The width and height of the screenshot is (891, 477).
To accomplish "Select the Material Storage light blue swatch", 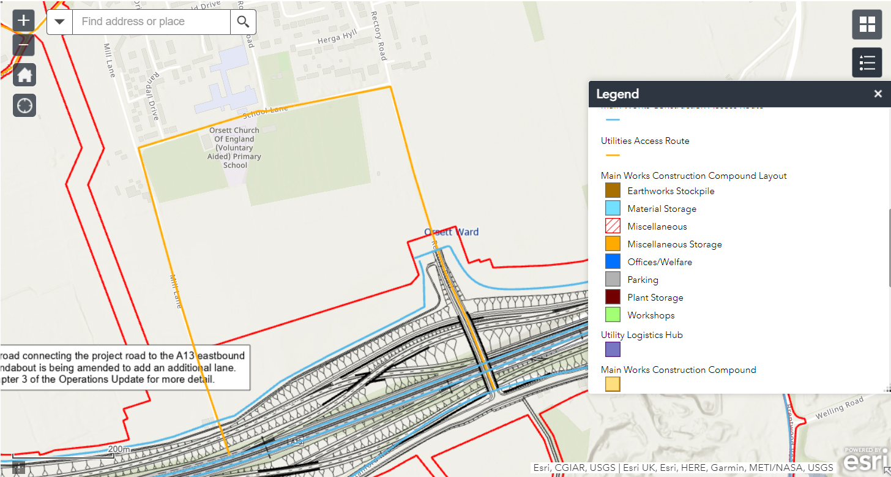I will tap(613, 208).
